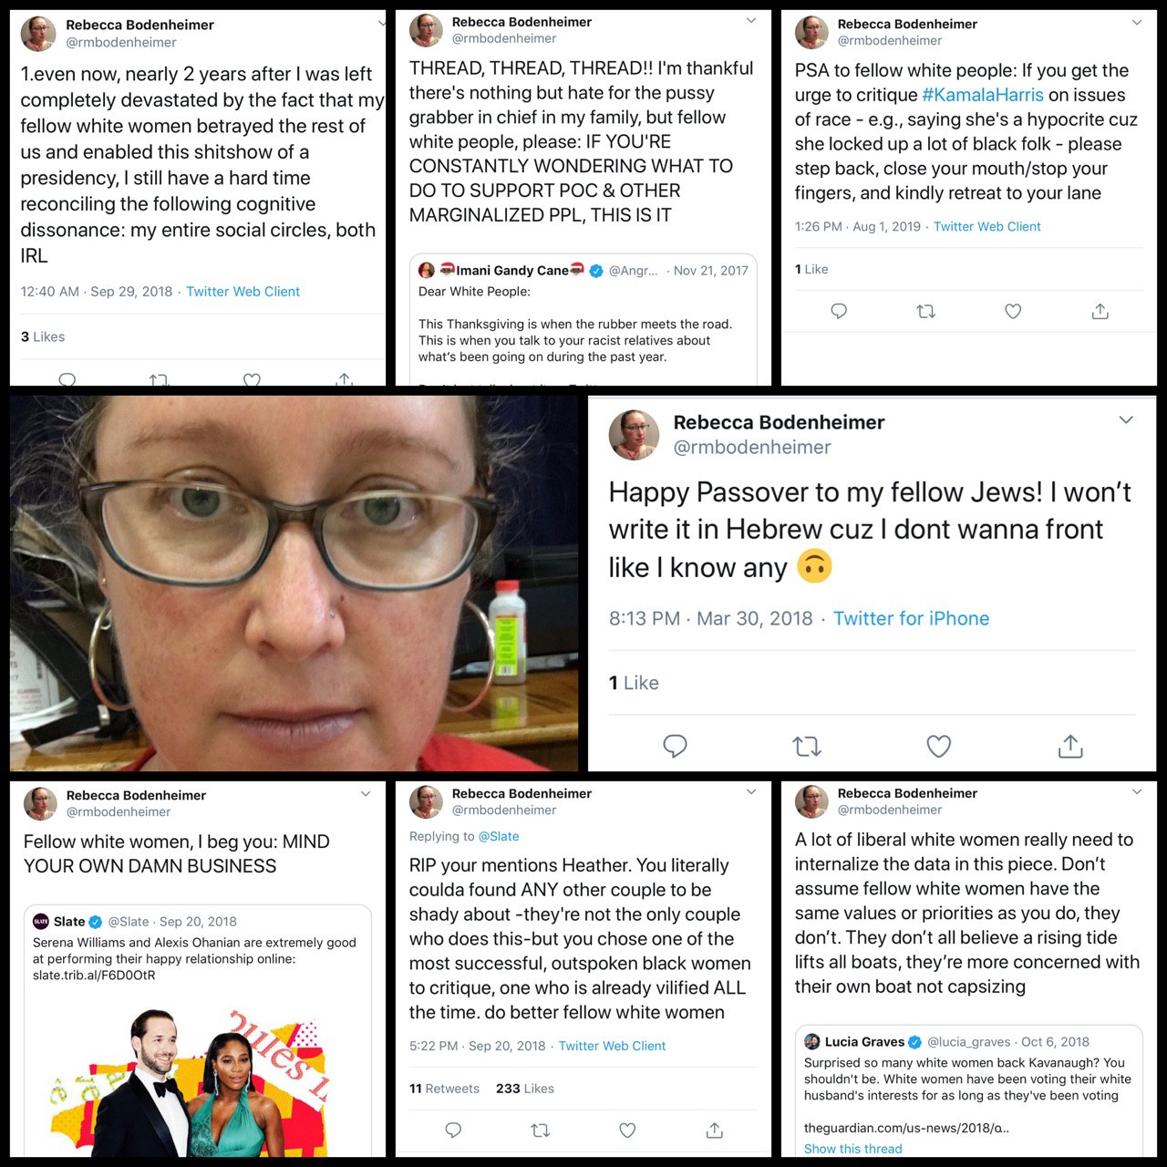Retweet the Happy Passover tweet
This screenshot has height=1167, width=1167.
[807, 747]
